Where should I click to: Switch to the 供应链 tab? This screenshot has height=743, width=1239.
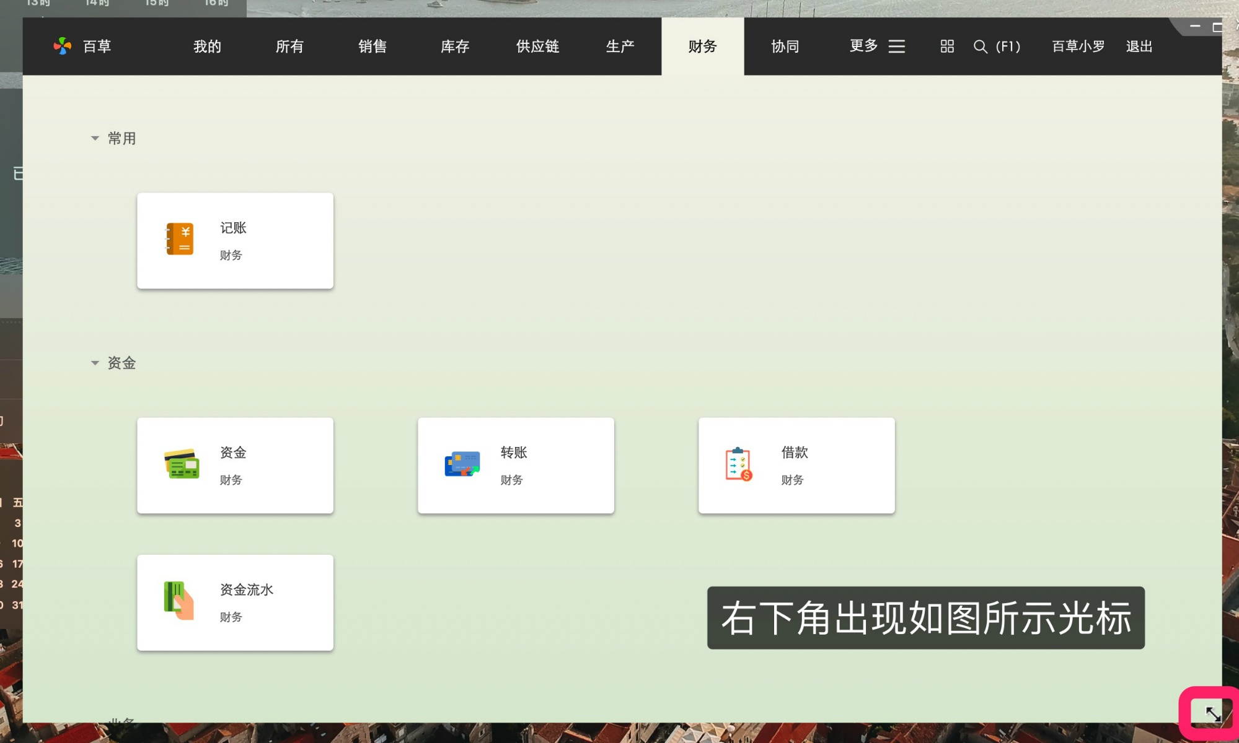pyautogui.click(x=537, y=46)
